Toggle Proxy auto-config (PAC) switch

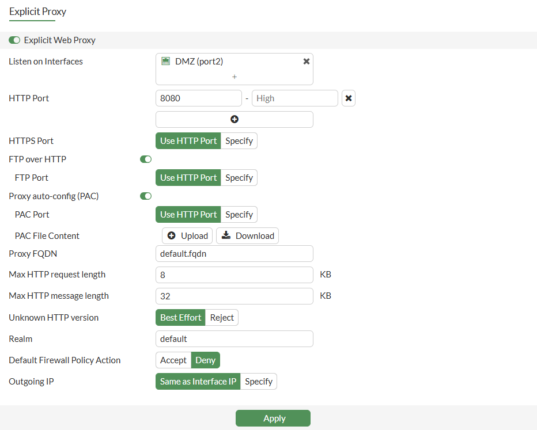(146, 196)
